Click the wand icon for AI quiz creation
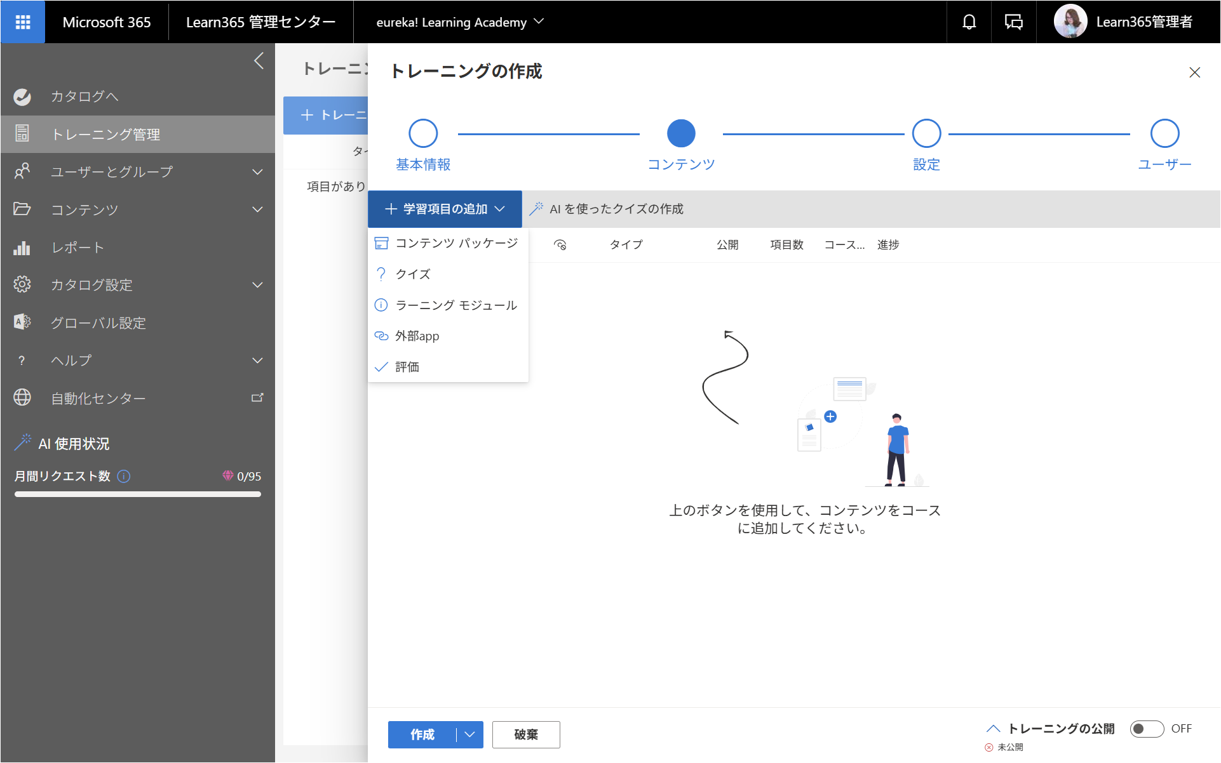 [x=536, y=209]
